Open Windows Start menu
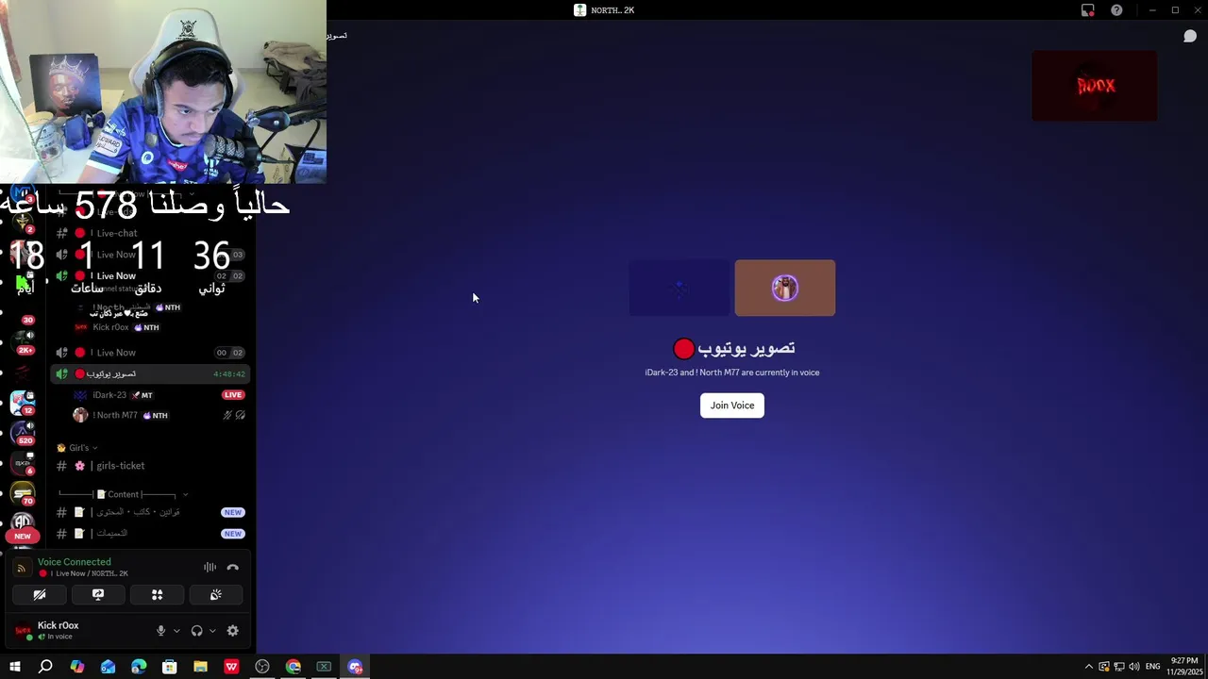Viewport: 1208px width, 679px height. (x=14, y=667)
